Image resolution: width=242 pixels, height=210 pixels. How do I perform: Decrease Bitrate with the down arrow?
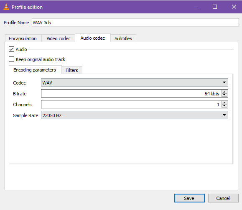pos(224,95)
